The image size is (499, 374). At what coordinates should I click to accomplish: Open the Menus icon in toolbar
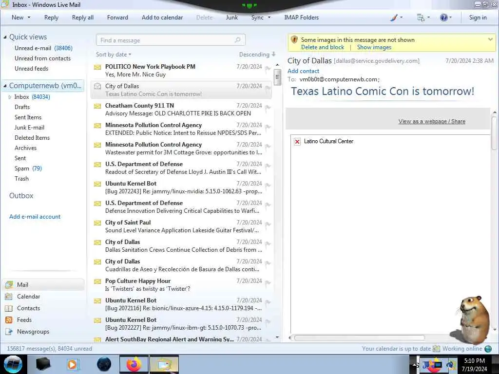[421, 18]
